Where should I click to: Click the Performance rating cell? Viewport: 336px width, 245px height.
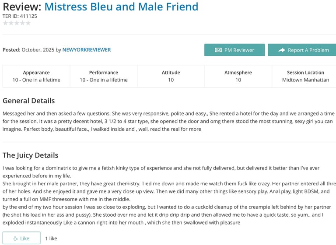click(x=104, y=76)
